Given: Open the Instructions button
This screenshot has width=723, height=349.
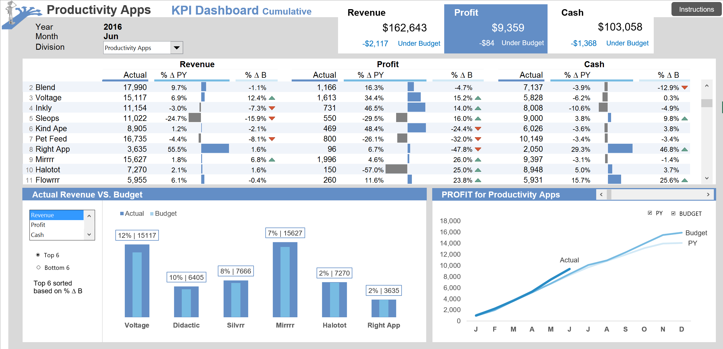Looking at the screenshot, I should (x=696, y=9).
